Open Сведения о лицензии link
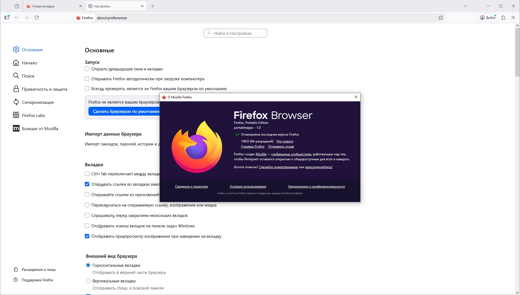Viewport: 520px width, 295px height. click(x=191, y=187)
